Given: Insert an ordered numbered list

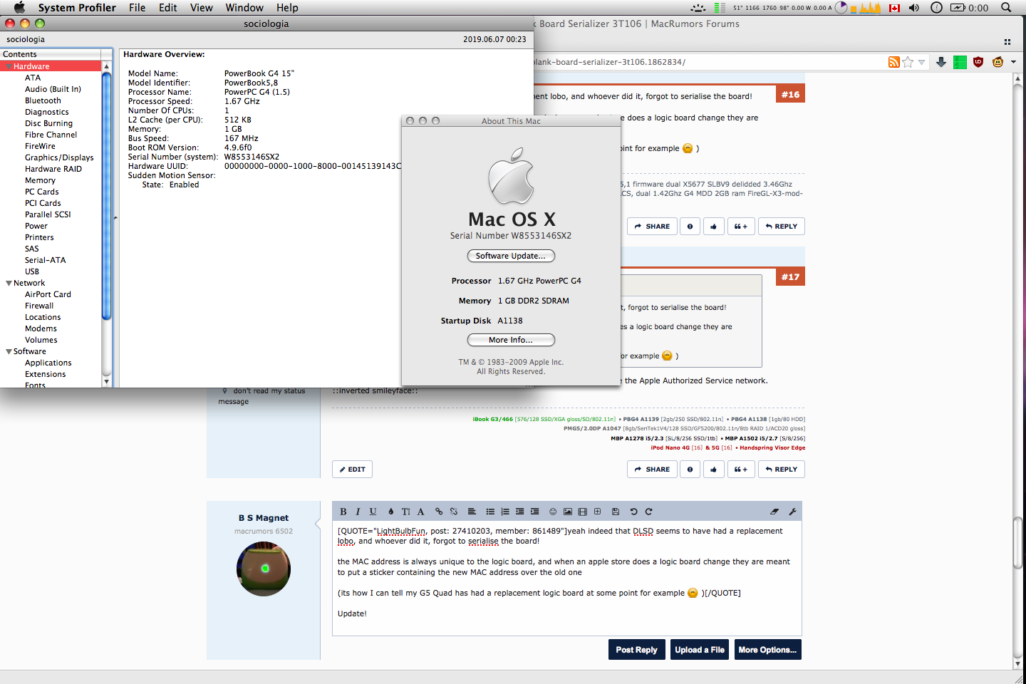Looking at the screenshot, I should click(x=505, y=512).
